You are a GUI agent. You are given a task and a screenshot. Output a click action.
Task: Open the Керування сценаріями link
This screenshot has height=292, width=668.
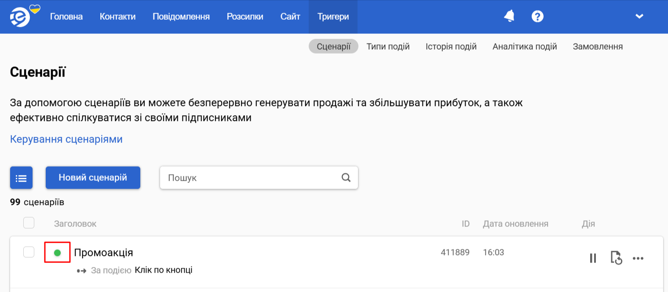coord(66,139)
